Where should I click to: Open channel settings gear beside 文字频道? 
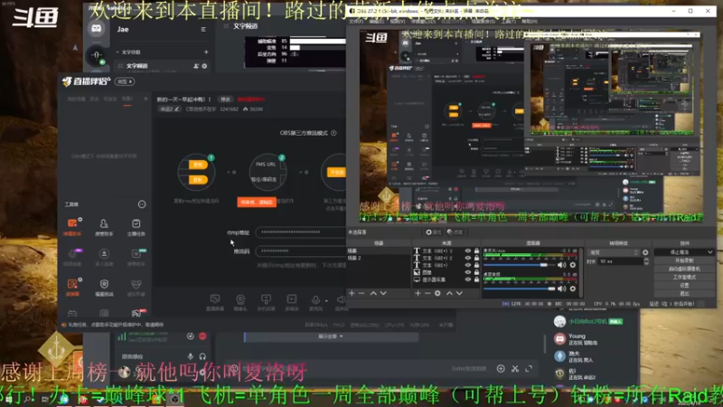[x=204, y=66]
